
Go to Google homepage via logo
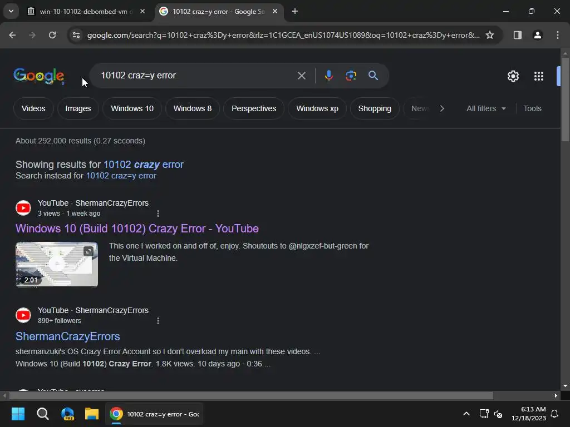click(39, 76)
